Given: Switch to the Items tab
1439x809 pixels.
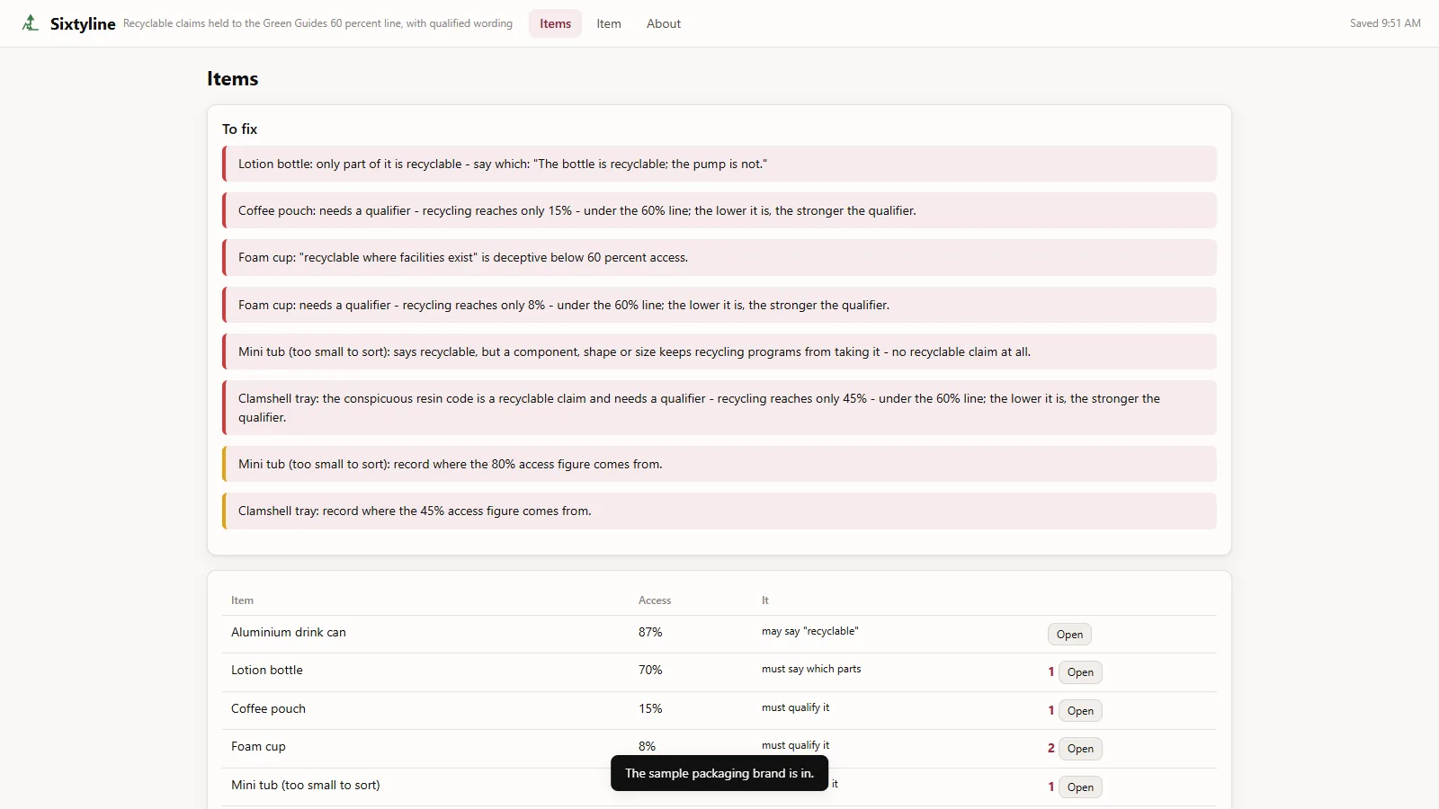Looking at the screenshot, I should coord(555,23).
